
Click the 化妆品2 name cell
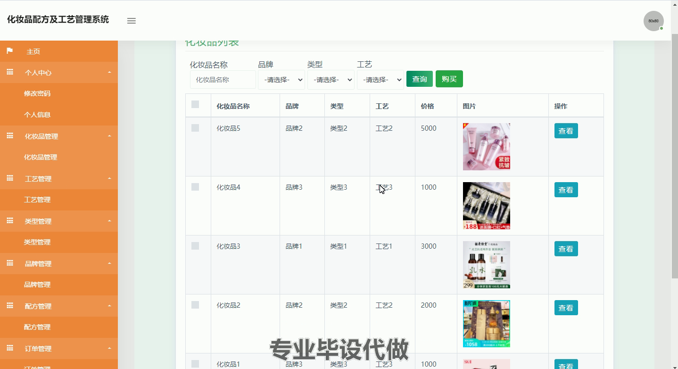click(228, 305)
